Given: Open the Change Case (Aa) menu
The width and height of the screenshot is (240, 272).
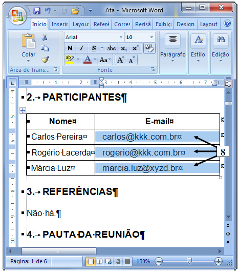Looking at the screenshot, I should pos(105,60).
